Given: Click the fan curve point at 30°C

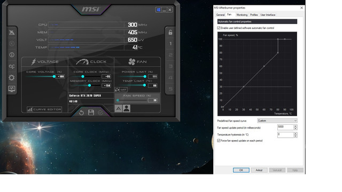Looking at the screenshot, I should [x=244, y=86].
